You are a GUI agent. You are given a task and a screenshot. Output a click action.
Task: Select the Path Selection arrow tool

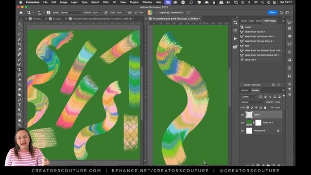pos(19,110)
